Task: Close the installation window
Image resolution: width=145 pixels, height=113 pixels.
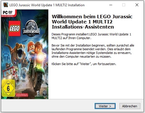Action: tap(137, 5)
